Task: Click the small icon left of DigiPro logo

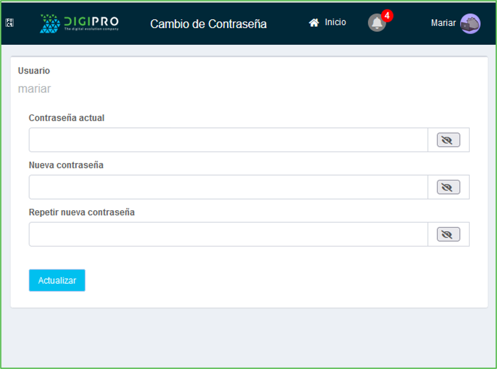Action: click(10, 23)
